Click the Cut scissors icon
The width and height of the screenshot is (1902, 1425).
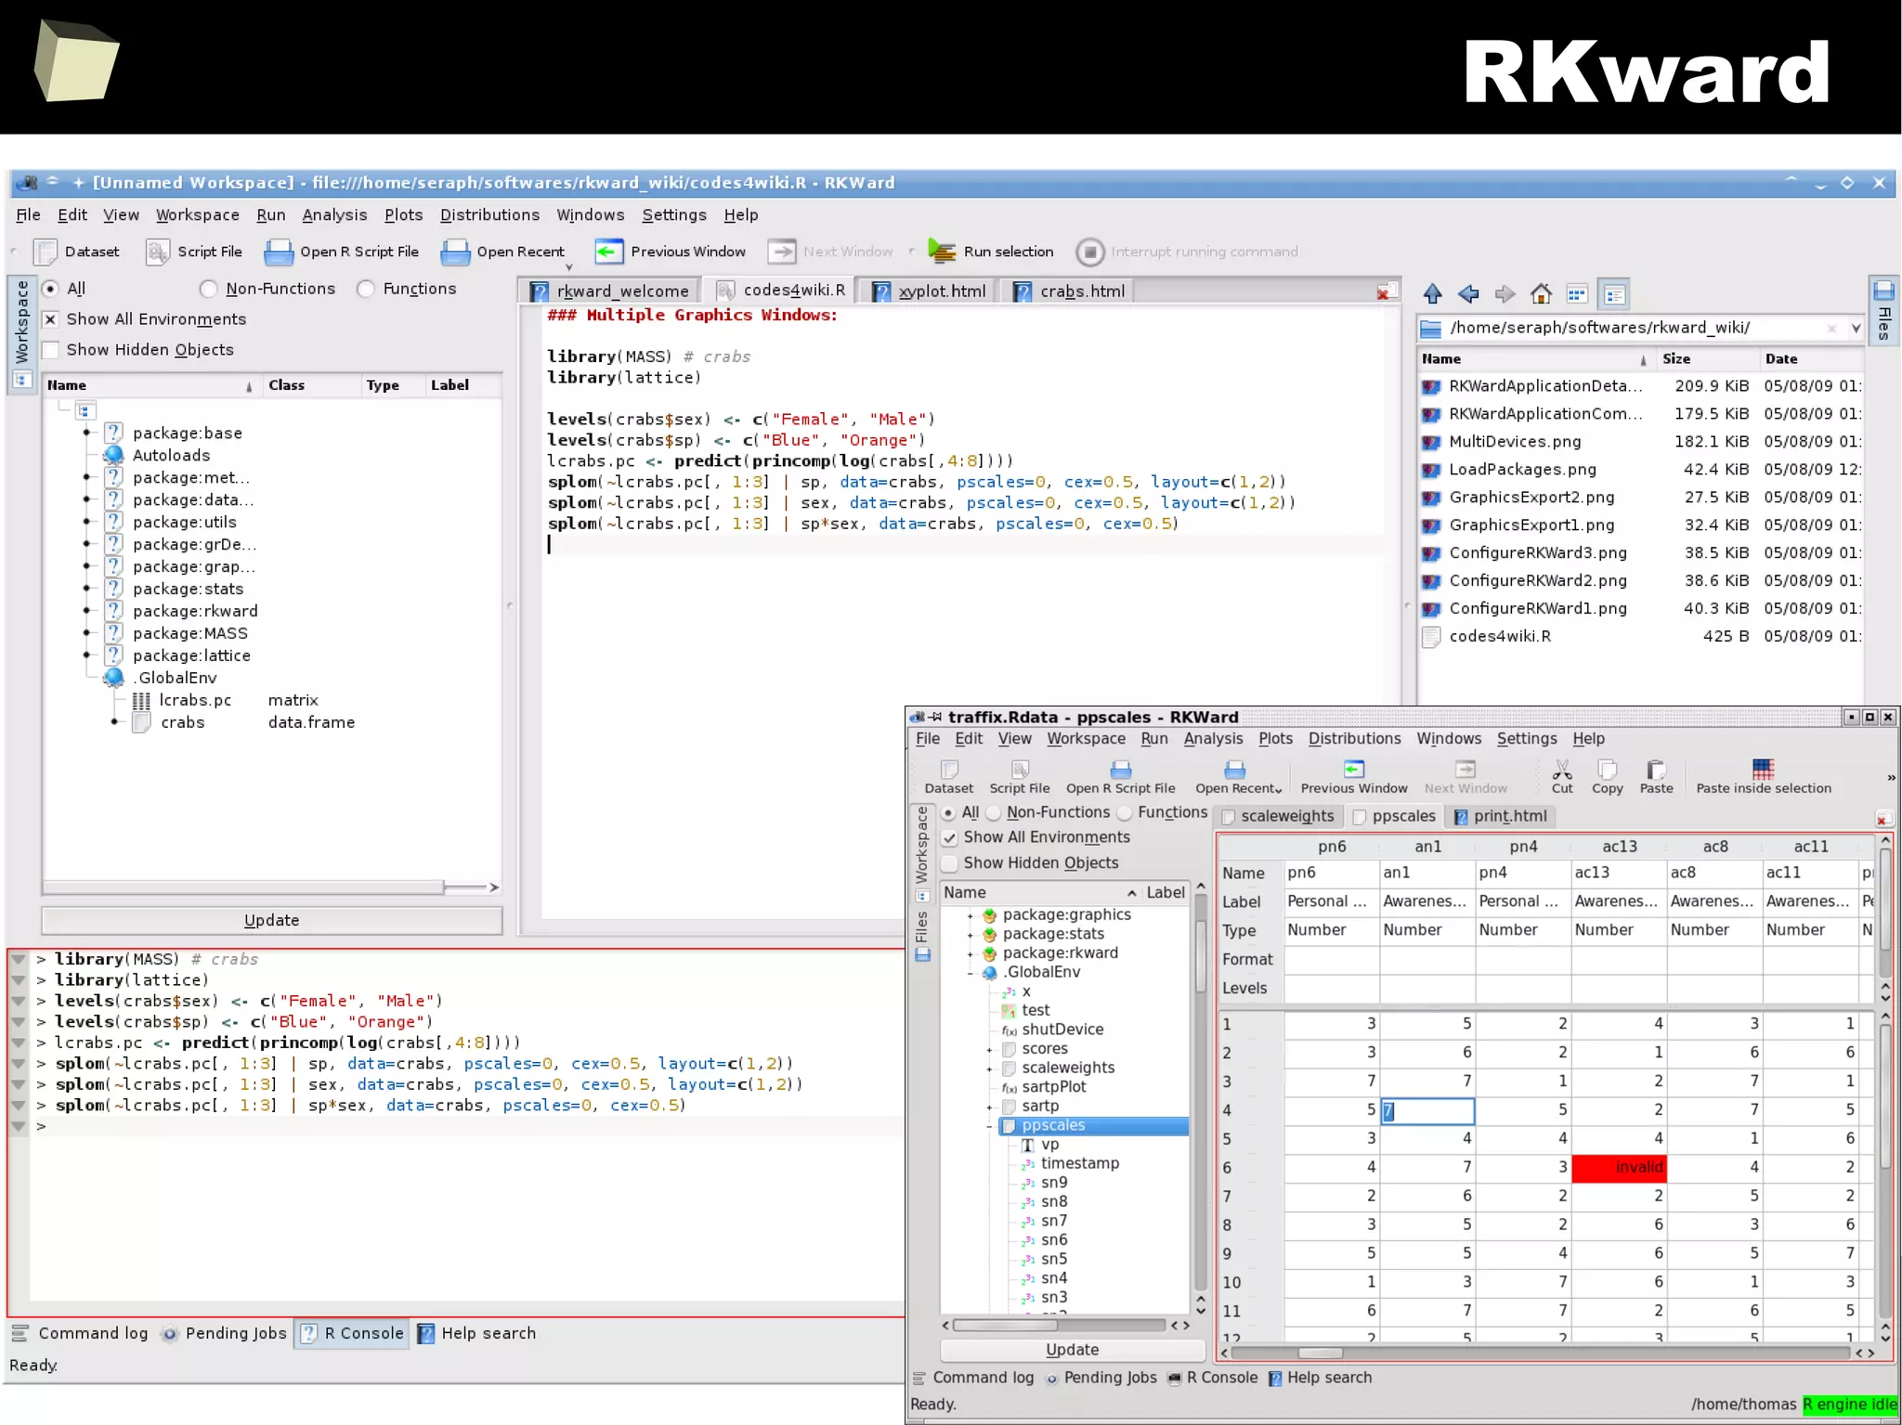pos(1562,770)
